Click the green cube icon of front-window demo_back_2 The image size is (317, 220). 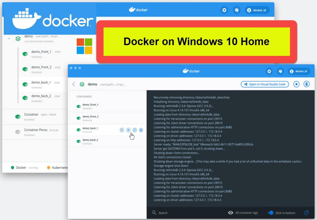pos(78,141)
